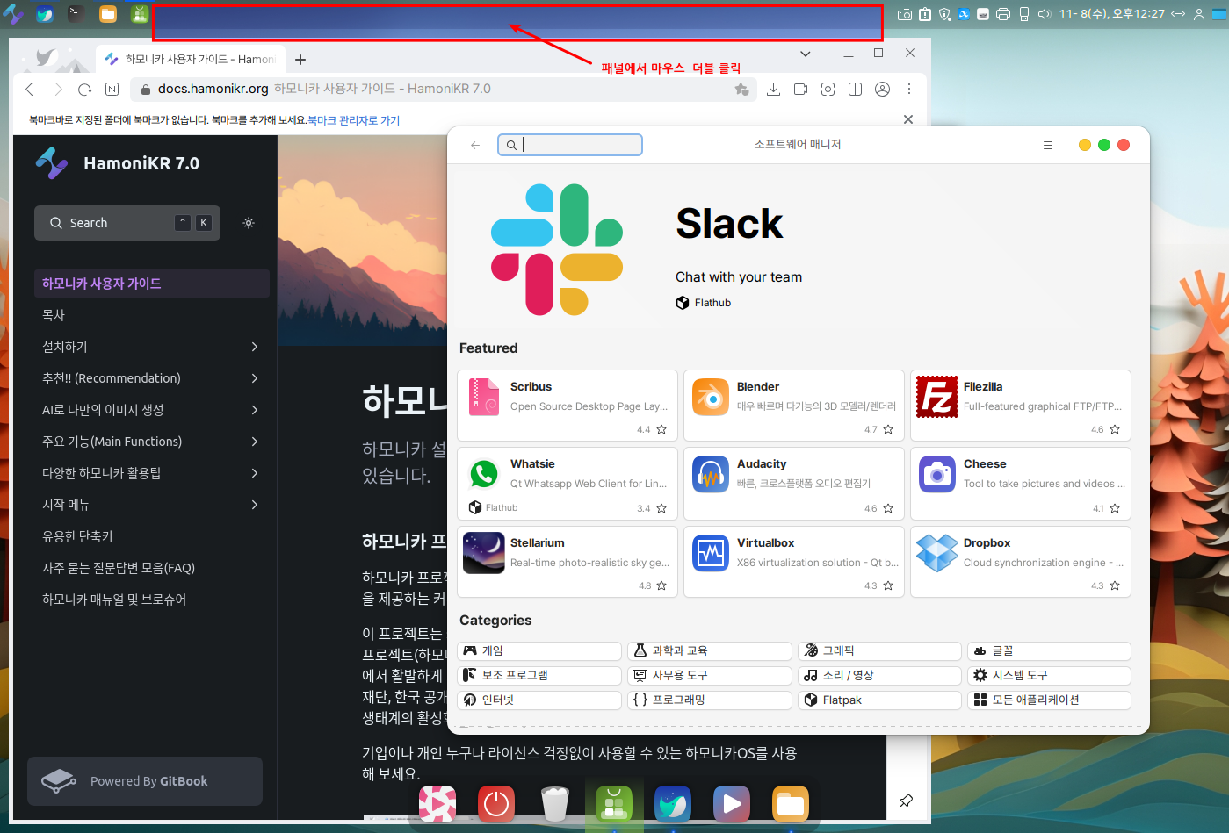Open the Scribus app card
The height and width of the screenshot is (833, 1229).
[568, 406]
